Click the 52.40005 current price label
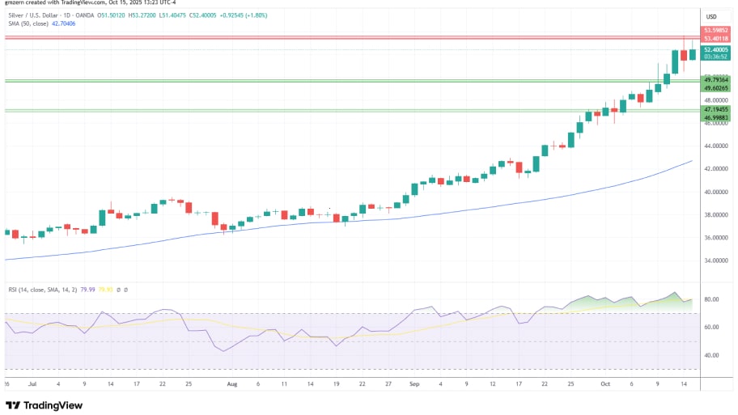 click(716, 49)
